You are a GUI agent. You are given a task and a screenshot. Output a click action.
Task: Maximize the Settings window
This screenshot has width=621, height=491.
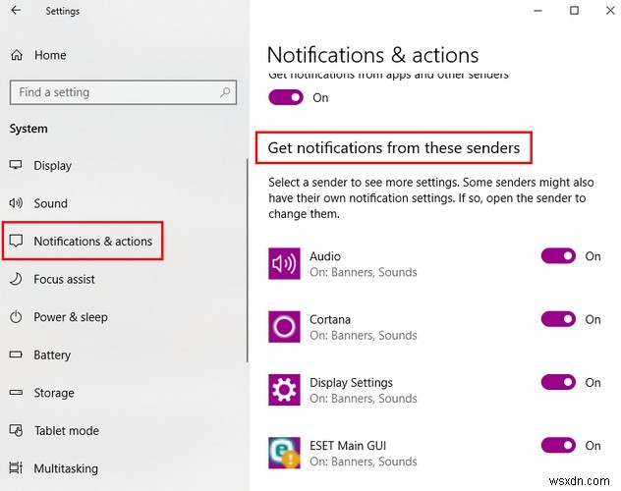tap(574, 11)
